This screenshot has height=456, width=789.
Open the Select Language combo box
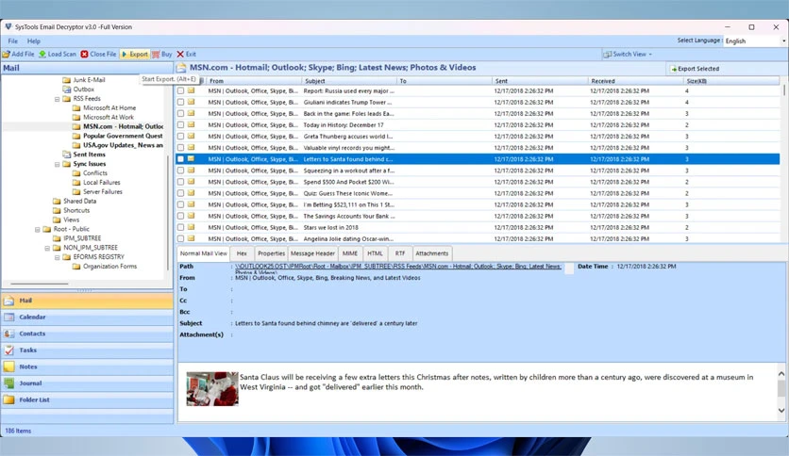pyautogui.click(x=755, y=41)
